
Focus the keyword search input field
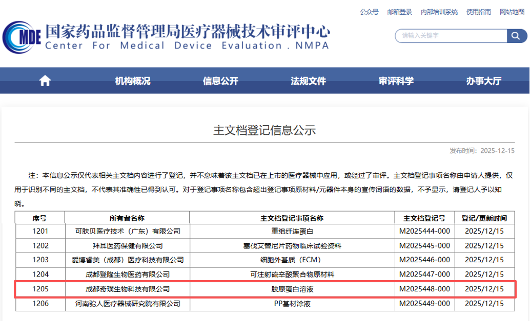[451, 36]
